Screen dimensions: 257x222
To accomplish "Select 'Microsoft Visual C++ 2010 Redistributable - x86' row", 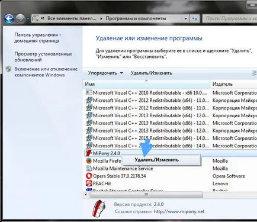I will 171,92.
